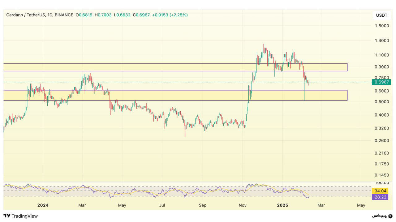Click the TradingView logo icon
396x222 pixels.
tap(7, 216)
